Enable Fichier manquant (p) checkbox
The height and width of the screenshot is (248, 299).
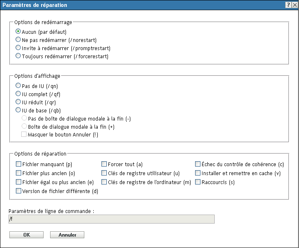click(18, 165)
